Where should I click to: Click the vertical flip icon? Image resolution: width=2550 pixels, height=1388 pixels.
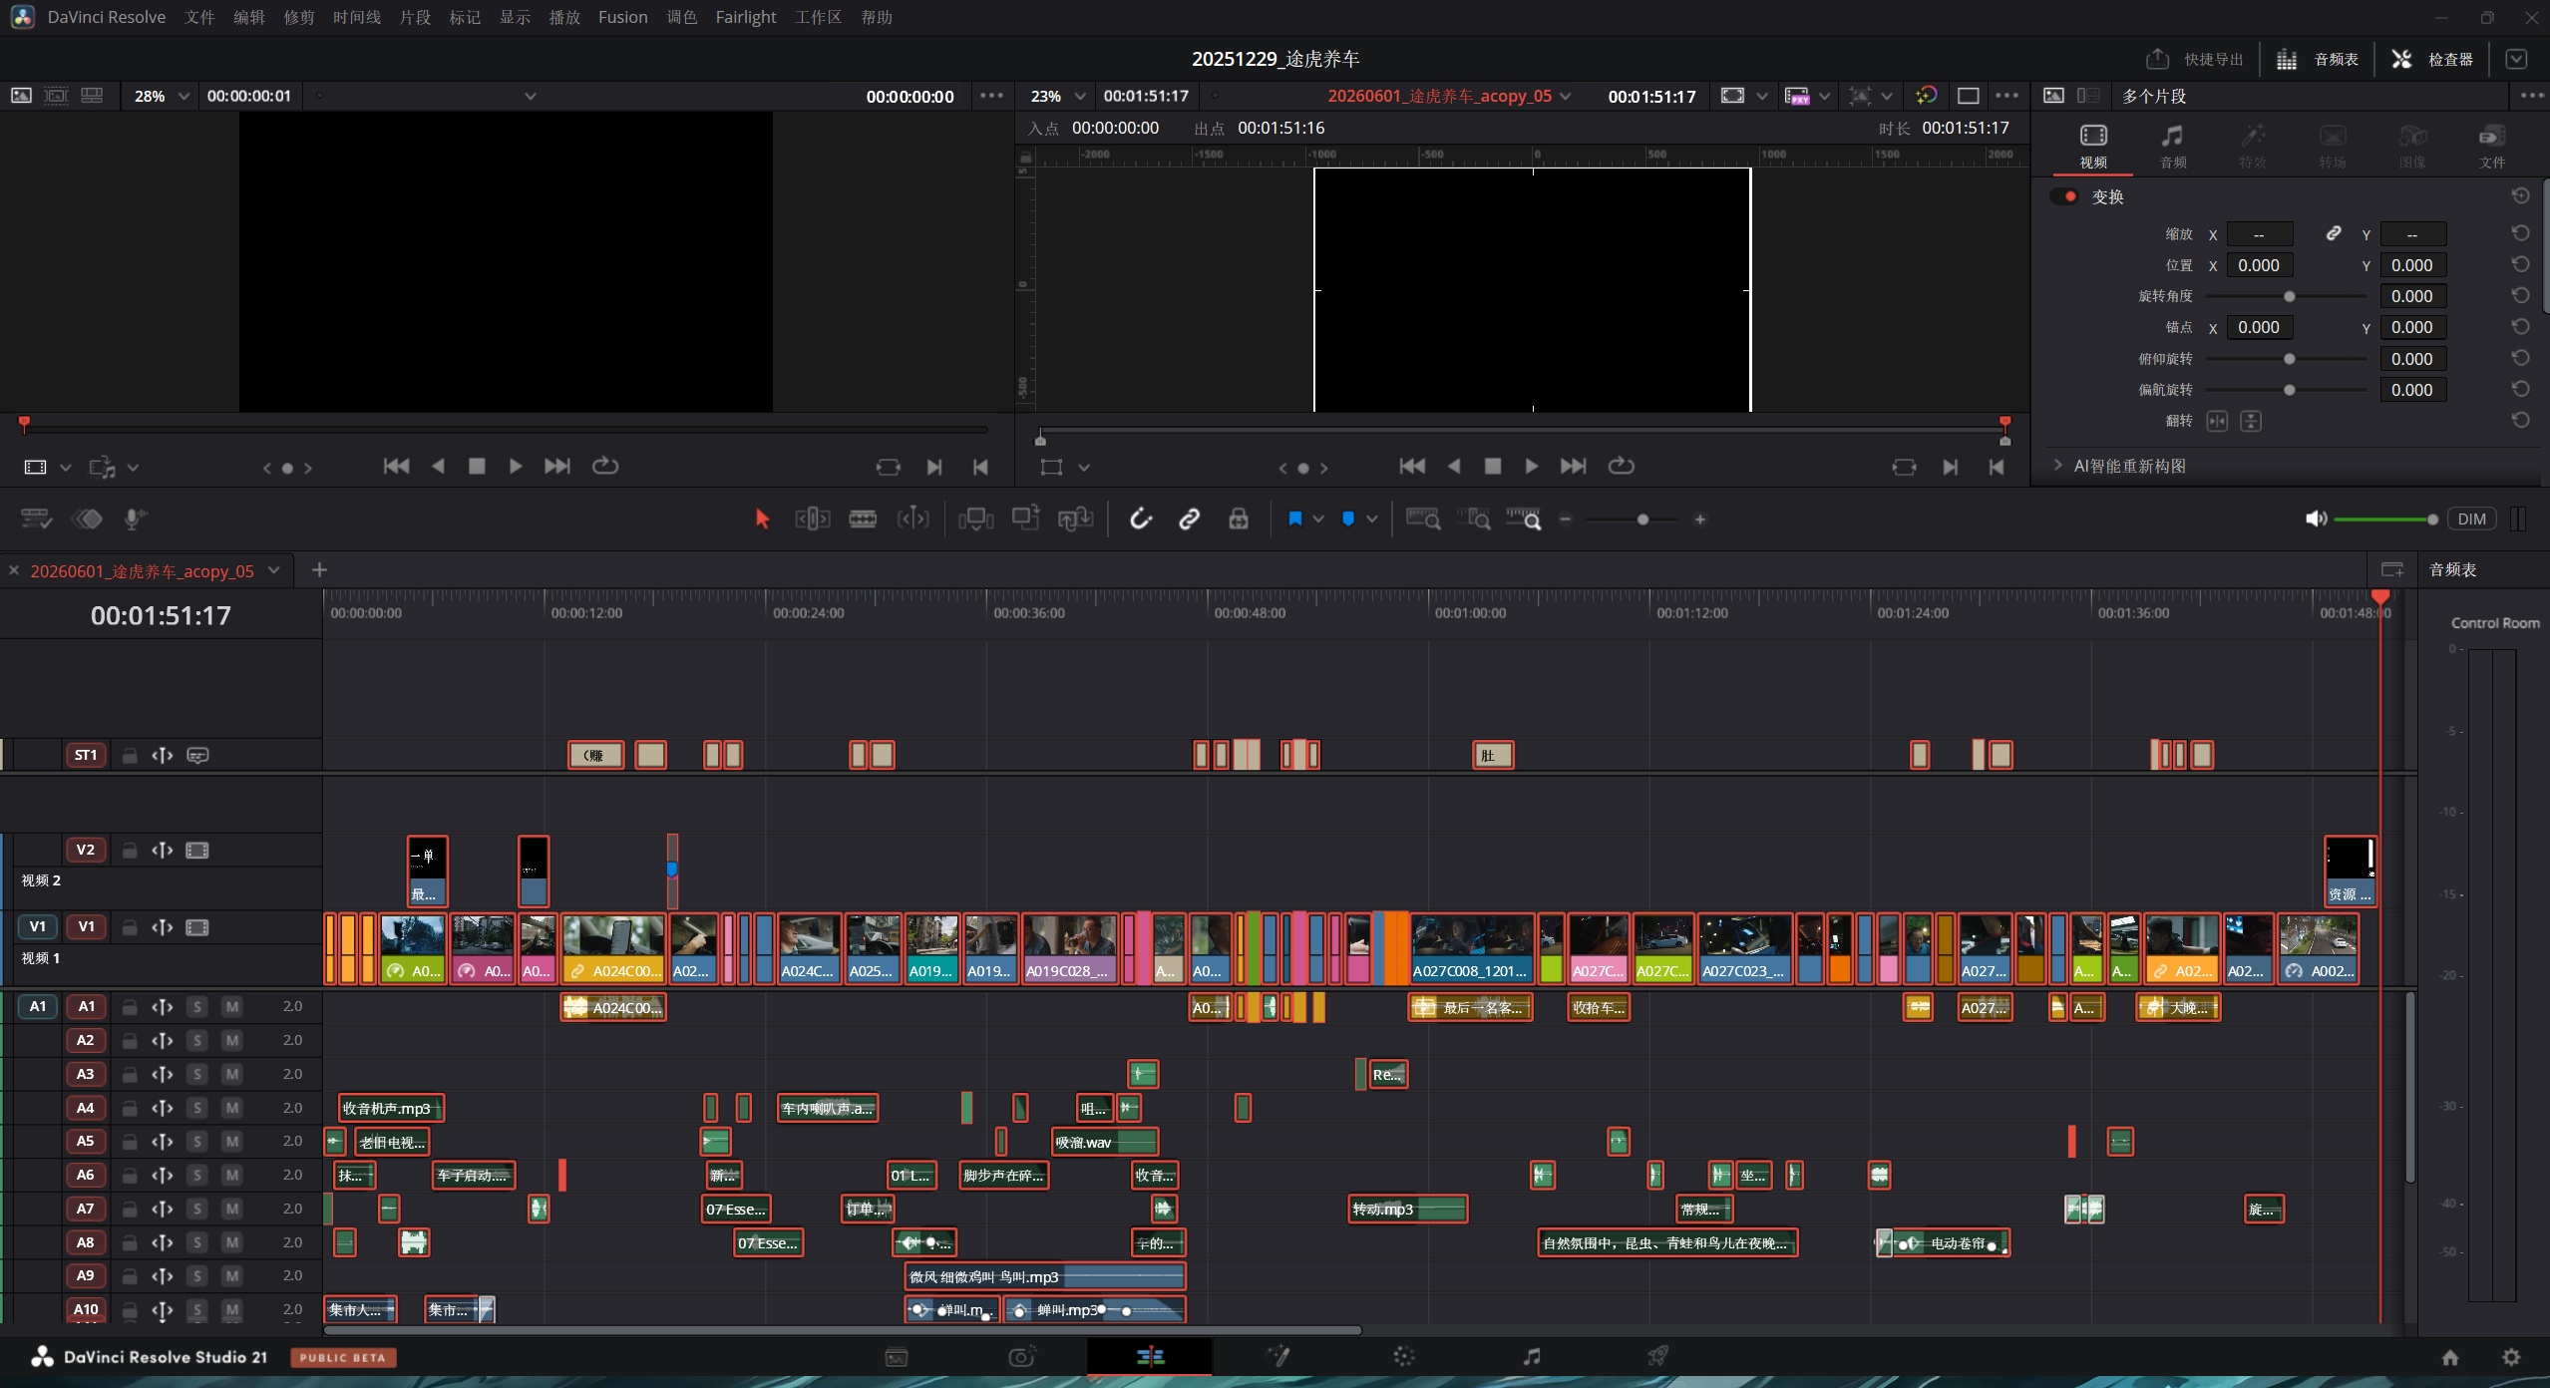click(2251, 421)
